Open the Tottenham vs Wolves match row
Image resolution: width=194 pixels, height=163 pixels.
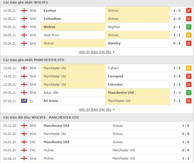coord(97,19)
